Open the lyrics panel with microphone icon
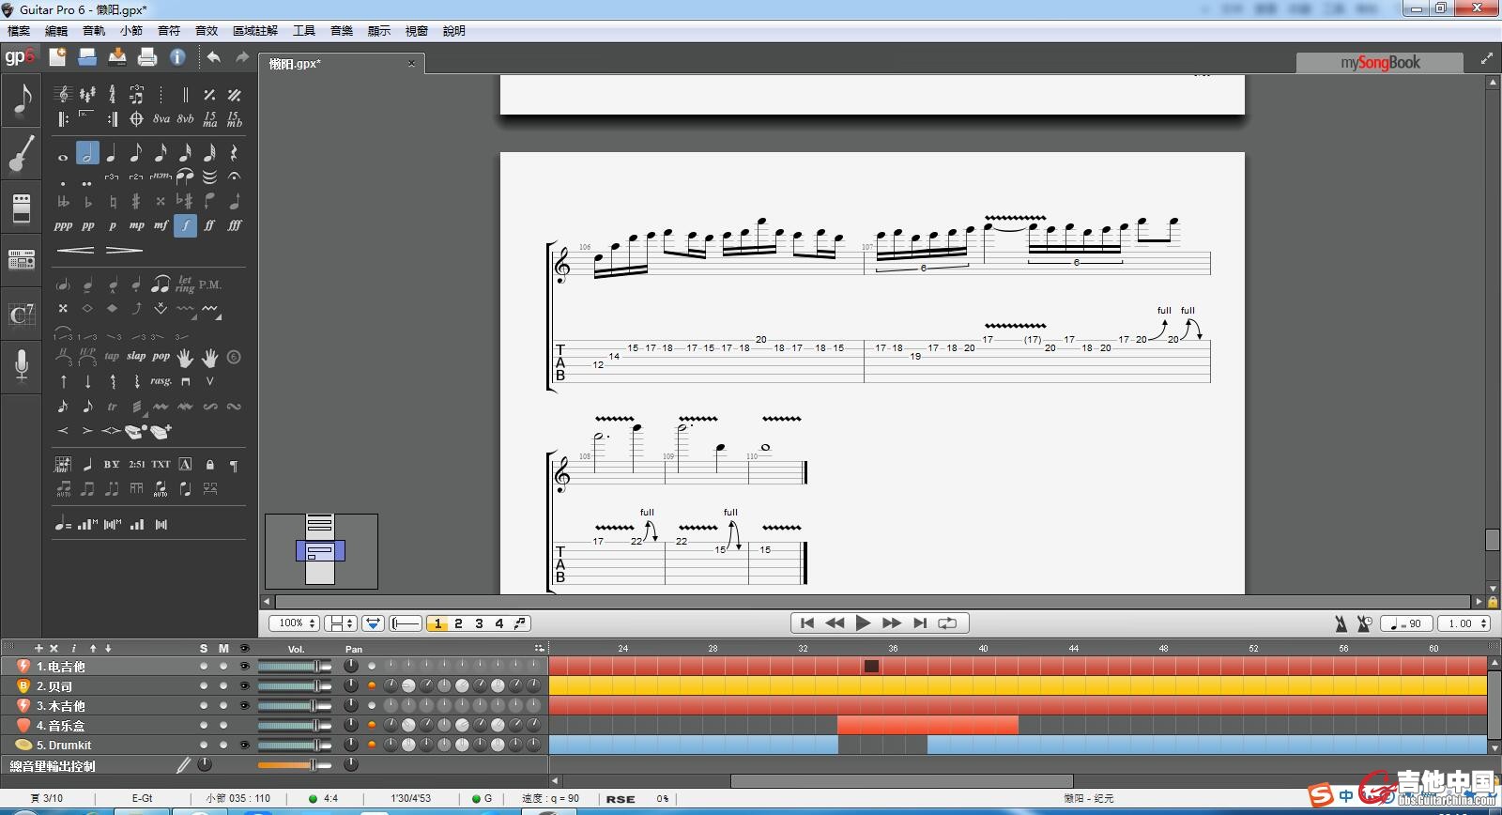Viewport: 1502px width, 815px height. 21,365
